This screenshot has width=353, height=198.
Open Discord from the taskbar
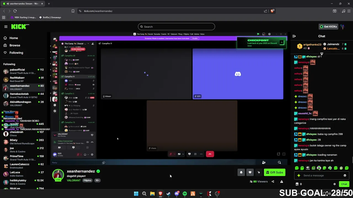177,194
